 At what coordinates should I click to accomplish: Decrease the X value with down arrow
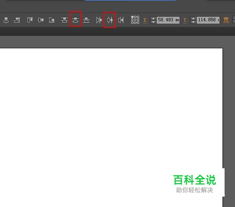(153, 22)
